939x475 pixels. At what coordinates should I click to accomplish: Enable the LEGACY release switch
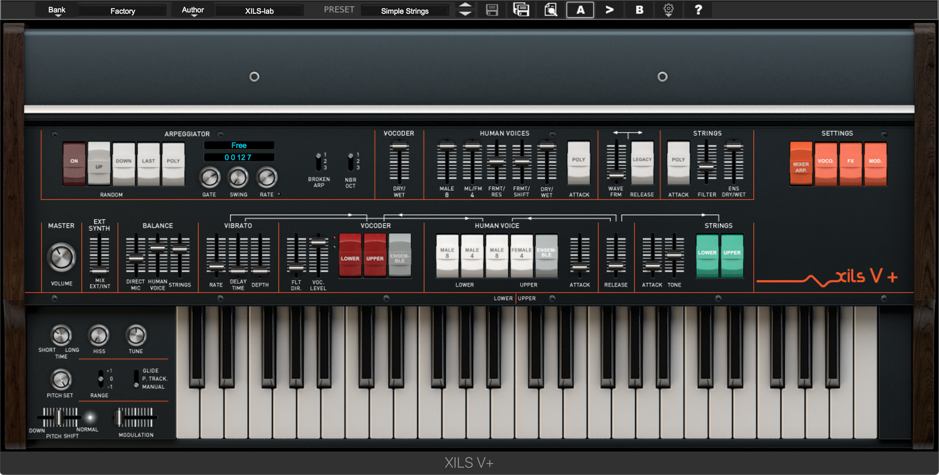(642, 162)
